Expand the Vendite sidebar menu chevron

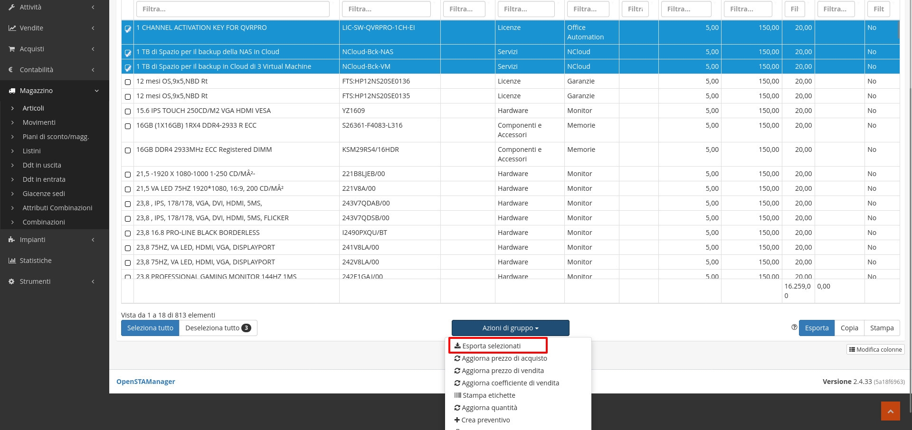pos(93,28)
